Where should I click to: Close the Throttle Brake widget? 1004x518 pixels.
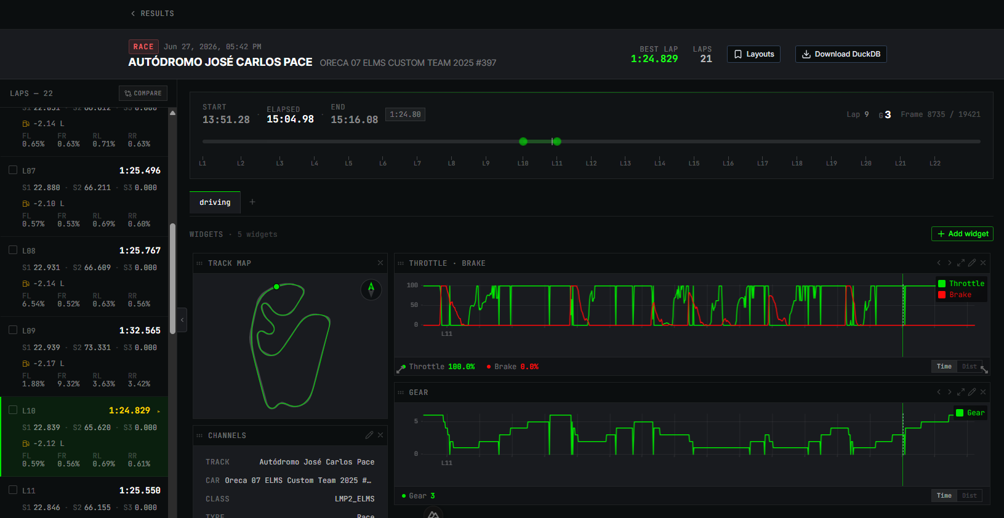click(983, 263)
